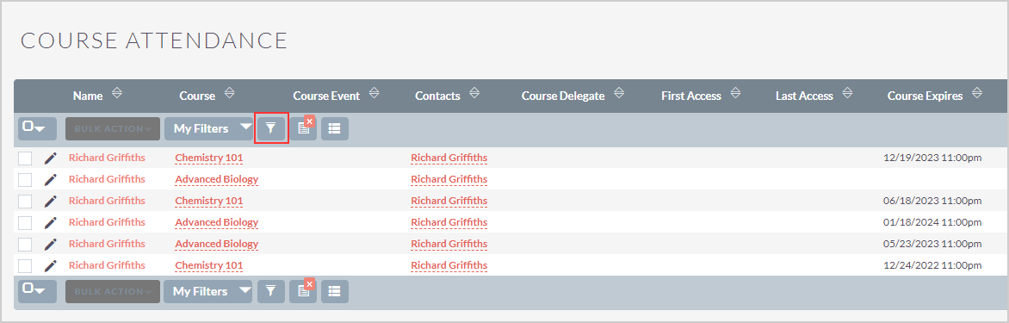Open Chemistry 101 course link in first row
This screenshot has height=323, width=1009.
(x=209, y=158)
